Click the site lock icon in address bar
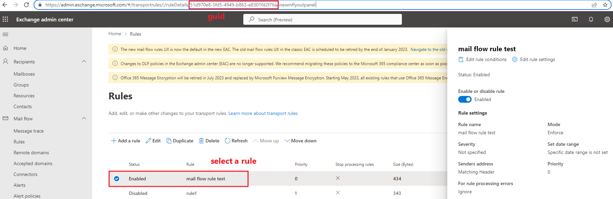The height and width of the screenshot is (199, 613). pyautogui.click(x=40, y=5)
